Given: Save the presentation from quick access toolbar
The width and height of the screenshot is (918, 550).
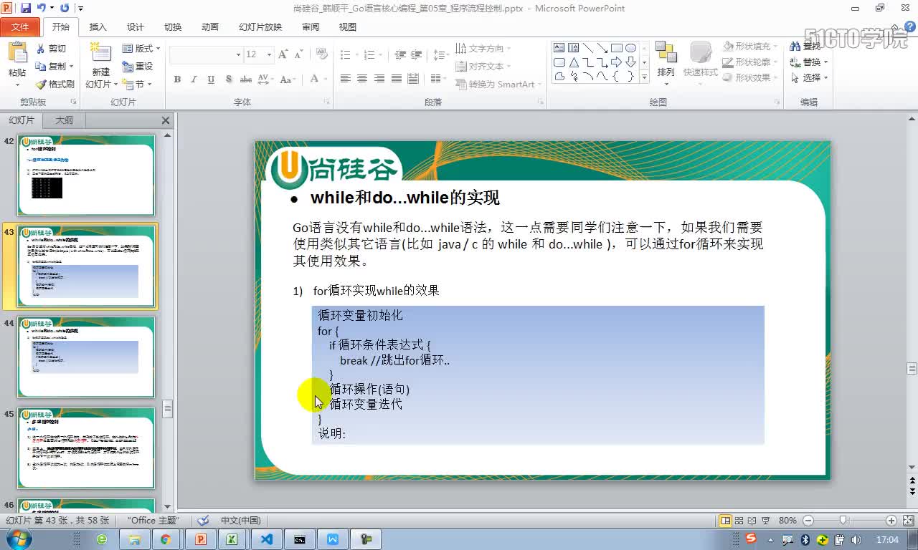Looking at the screenshot, I should click(x=26, y=8).
